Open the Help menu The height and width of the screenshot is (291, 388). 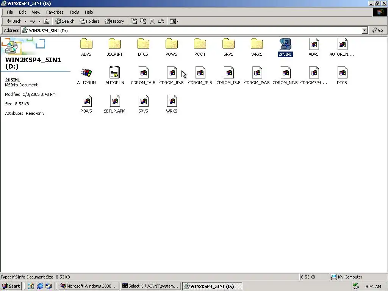tap(89, 12)
